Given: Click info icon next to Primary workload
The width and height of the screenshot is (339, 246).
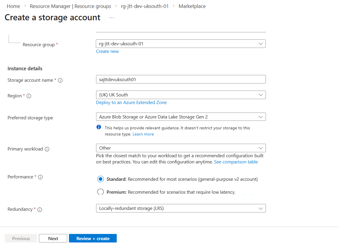Looking at the screenshot, I should [47, 149].
